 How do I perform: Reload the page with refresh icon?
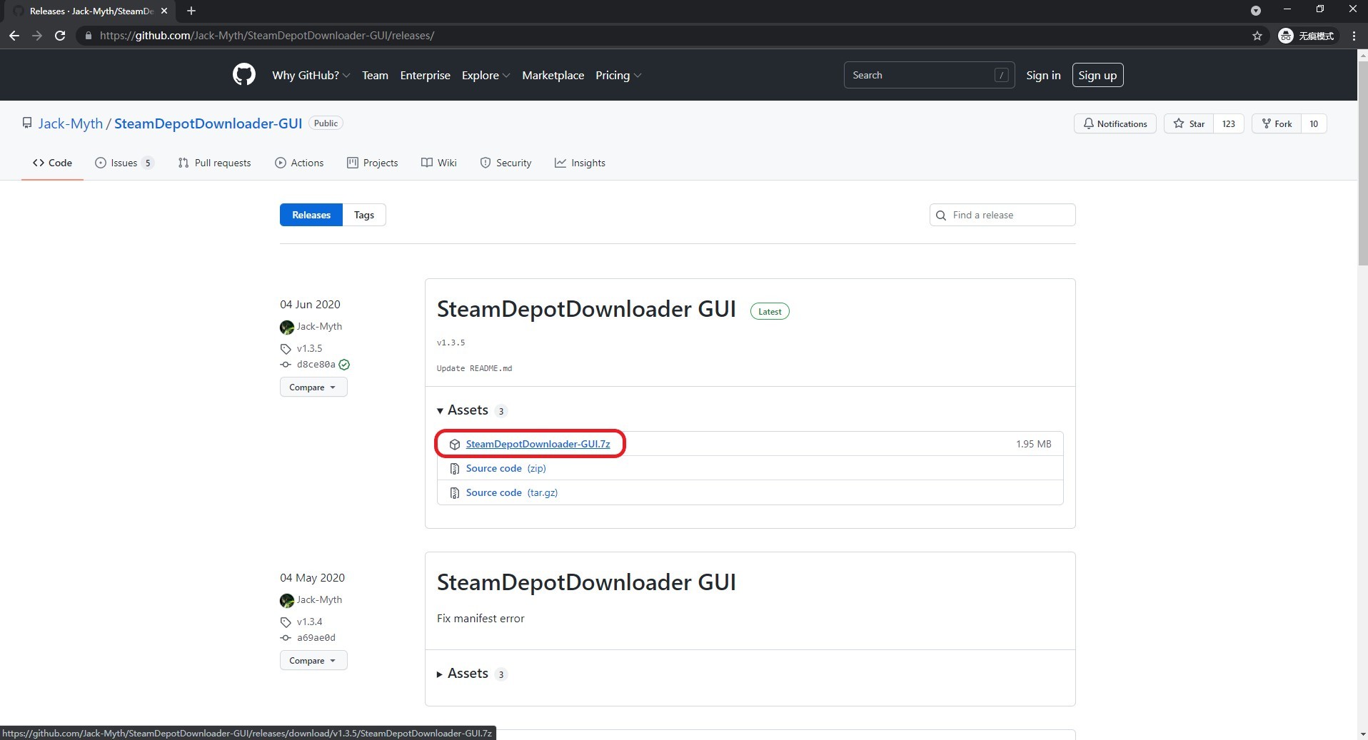(x=60, y=36)
